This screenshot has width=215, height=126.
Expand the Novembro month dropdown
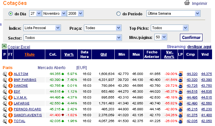tap(54, 13)
